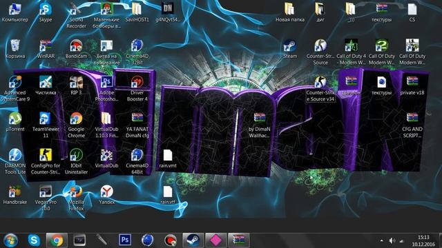This screenshot has height=248, width=442.
Task: Open the Новая папка folder
Action: pyautogui.click(x=290, y=12)
